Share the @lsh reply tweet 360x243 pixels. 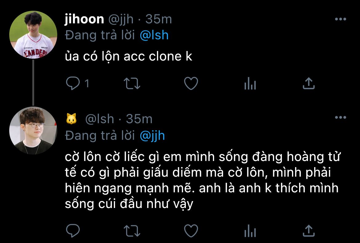[309, 230]
